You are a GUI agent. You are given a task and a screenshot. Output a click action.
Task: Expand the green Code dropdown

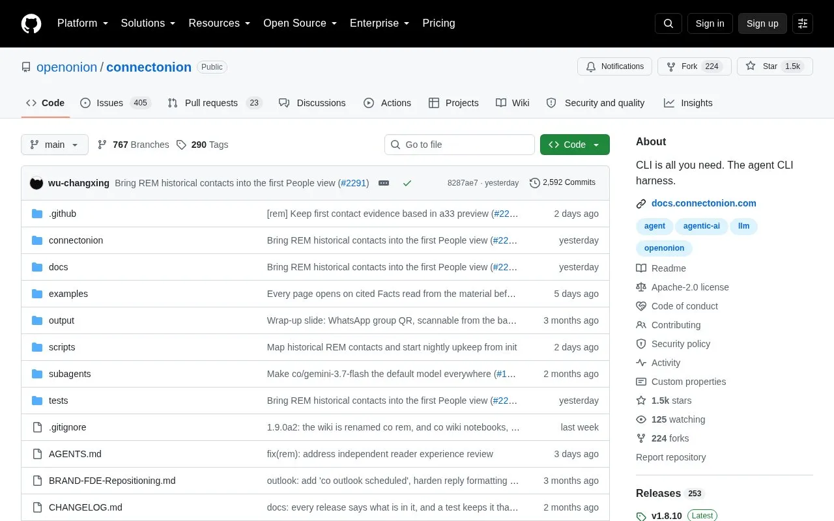pyautogui.click(x=575, y=145)
